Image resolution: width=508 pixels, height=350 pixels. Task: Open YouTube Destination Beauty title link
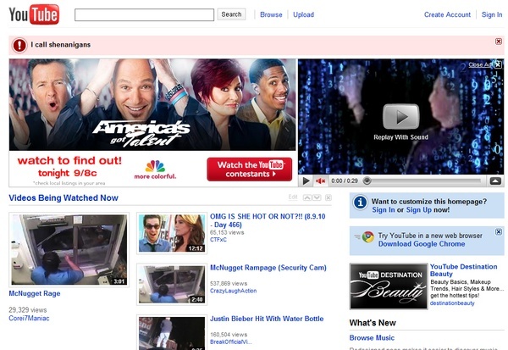point(464,270)
